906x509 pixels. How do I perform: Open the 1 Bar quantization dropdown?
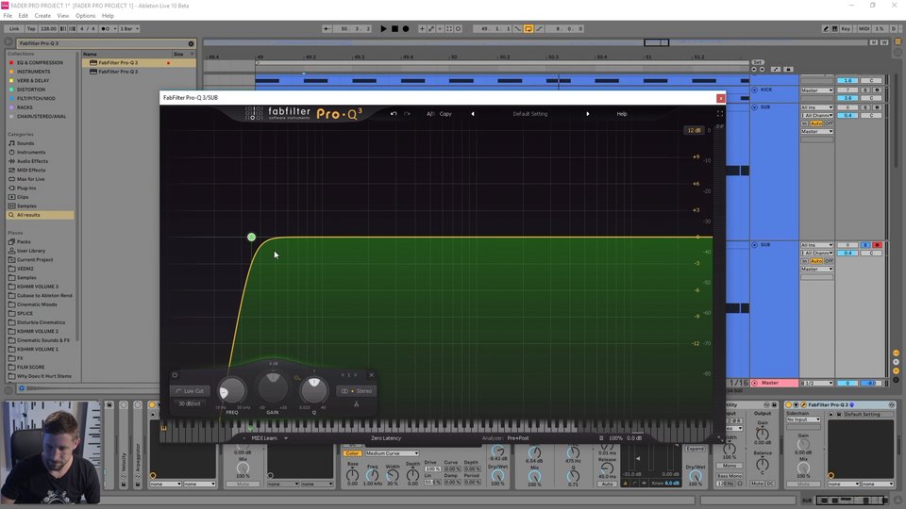tap(129, 28)
